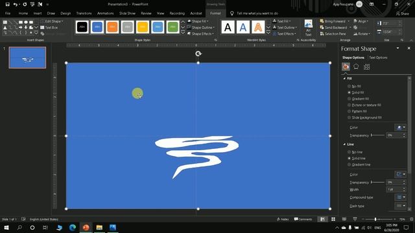Collapse the Line section in Format Shape
Screen dimensions: 415x233
click(x=344, y=144)
